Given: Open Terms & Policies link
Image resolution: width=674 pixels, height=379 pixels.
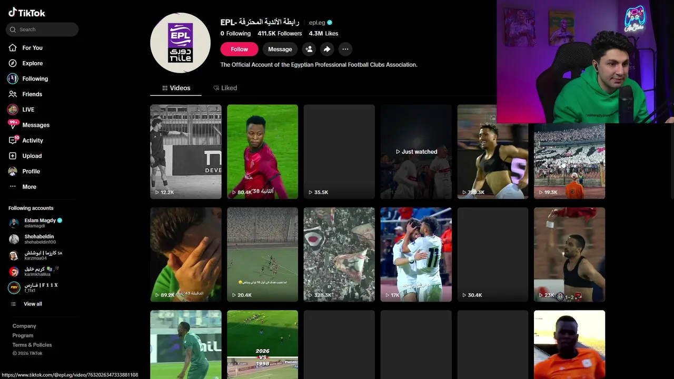Looking at the screenshot, I should pos(32,345).
